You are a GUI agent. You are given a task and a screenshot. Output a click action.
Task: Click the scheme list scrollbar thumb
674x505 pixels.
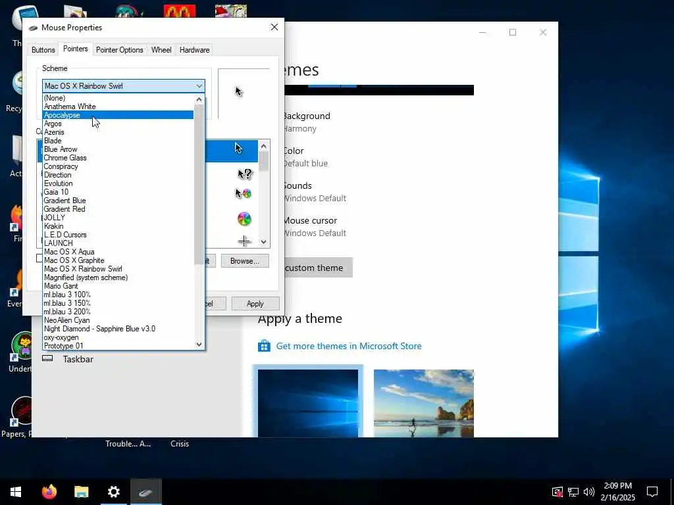click(199, 184)
